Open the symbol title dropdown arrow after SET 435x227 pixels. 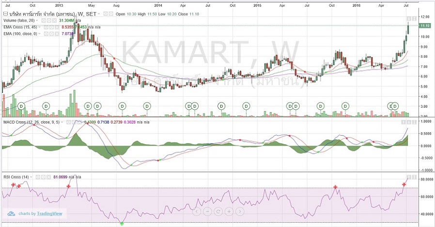click(100, 14)
